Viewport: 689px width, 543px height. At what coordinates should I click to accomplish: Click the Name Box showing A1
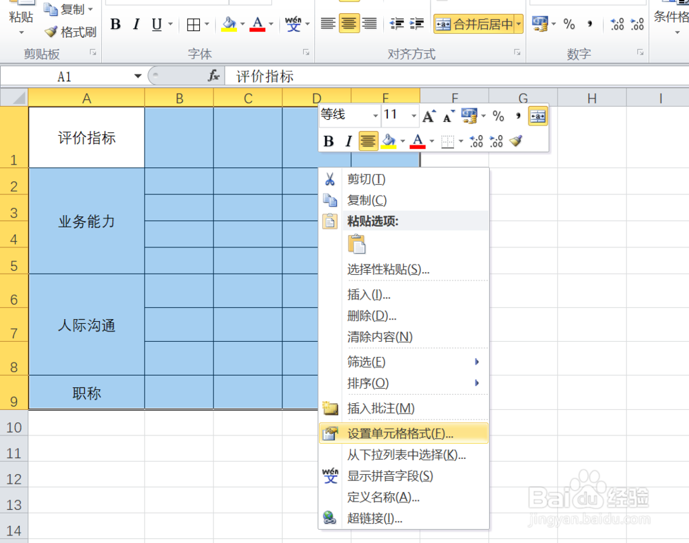click(x=66, y=76)
